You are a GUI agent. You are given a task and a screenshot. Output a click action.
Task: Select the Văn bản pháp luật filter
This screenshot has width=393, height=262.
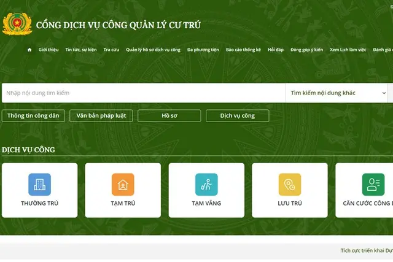pyautogui.click(x=101, y=116)
